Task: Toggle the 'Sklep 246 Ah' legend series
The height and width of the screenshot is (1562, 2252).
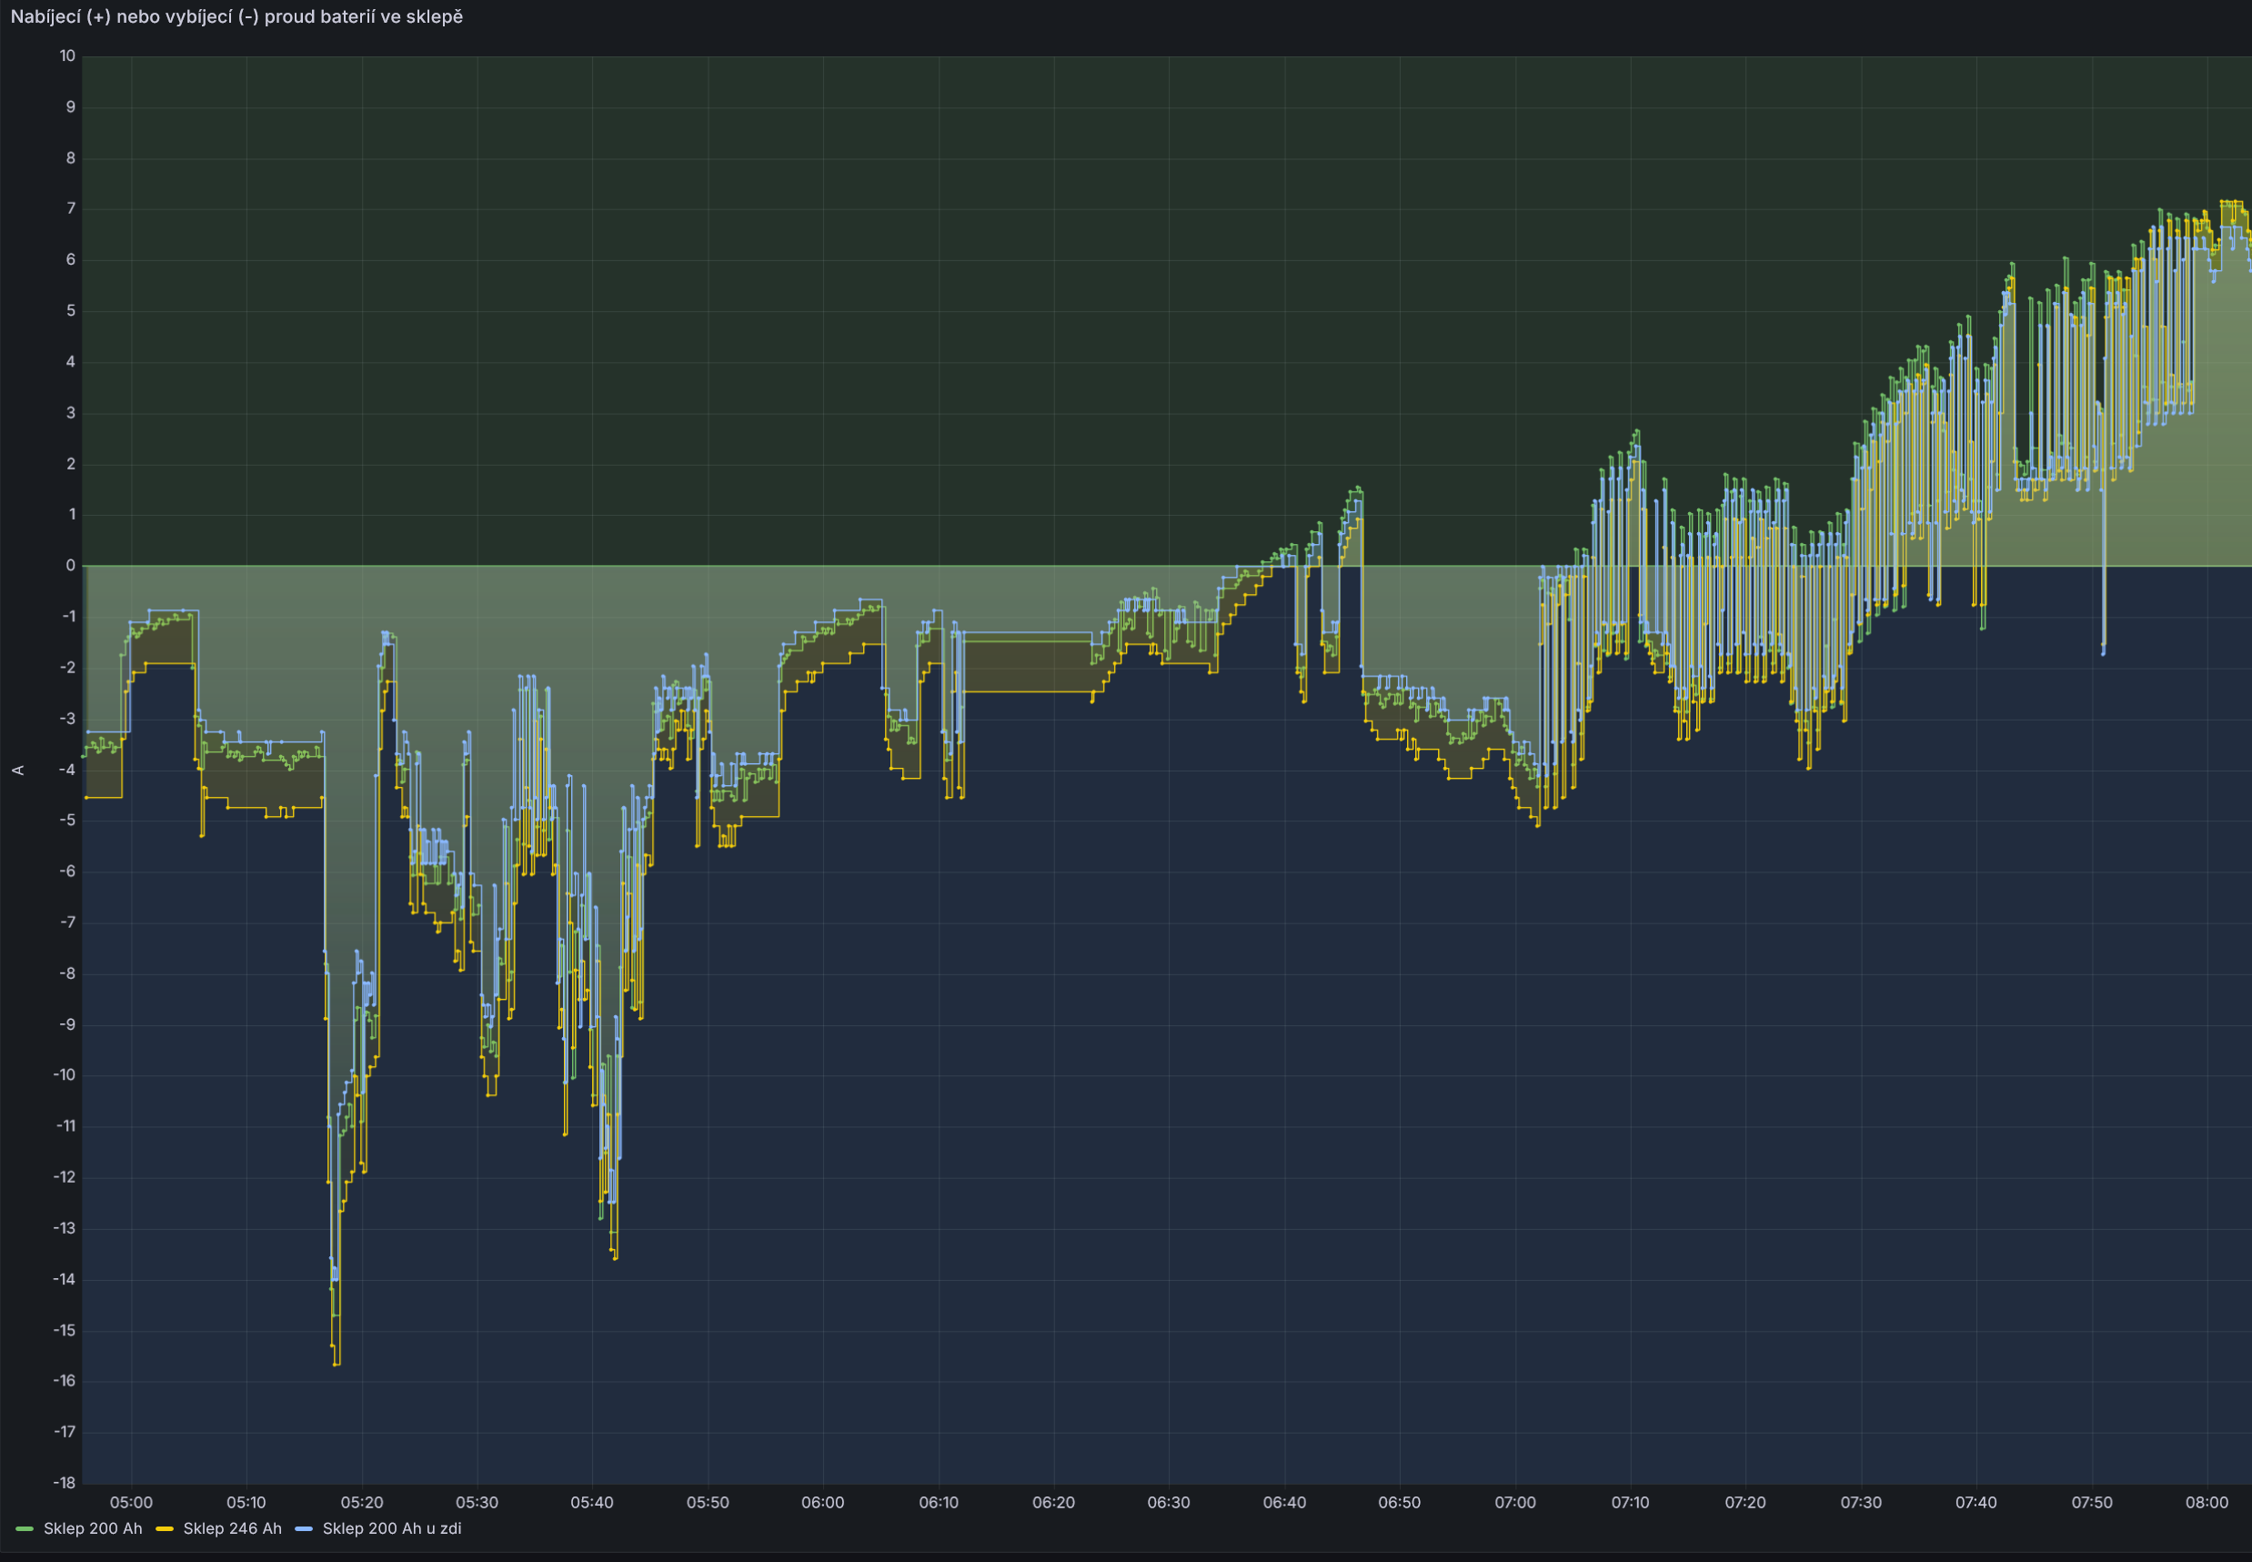Action: click(232, 1527)
